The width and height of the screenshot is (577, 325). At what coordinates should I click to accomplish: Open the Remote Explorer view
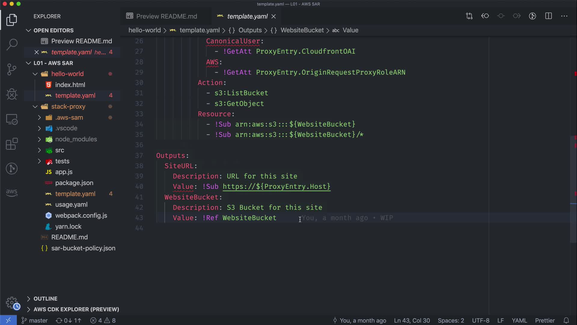pos(12,119)
